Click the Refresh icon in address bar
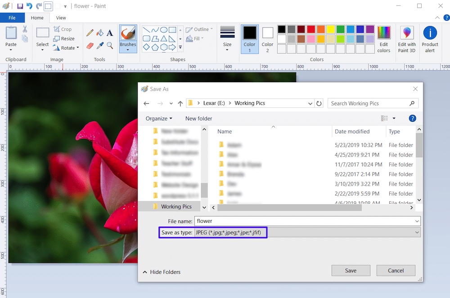450x298 pixels. [x=319, y=103]
